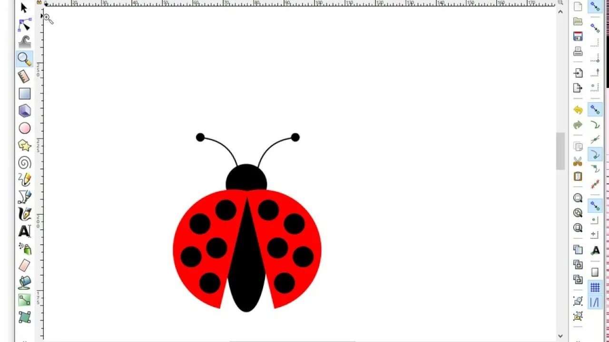Select the Zoom magnifier tool
Viewport: 609px width, 342px height.
[24, 59]
